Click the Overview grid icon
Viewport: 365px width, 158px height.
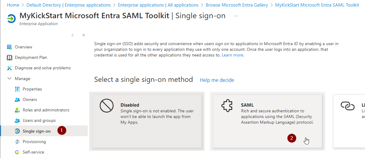tap(9, 47)
